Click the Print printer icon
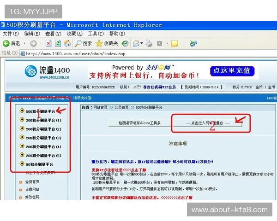277x221 pixels. pos(149,43)
